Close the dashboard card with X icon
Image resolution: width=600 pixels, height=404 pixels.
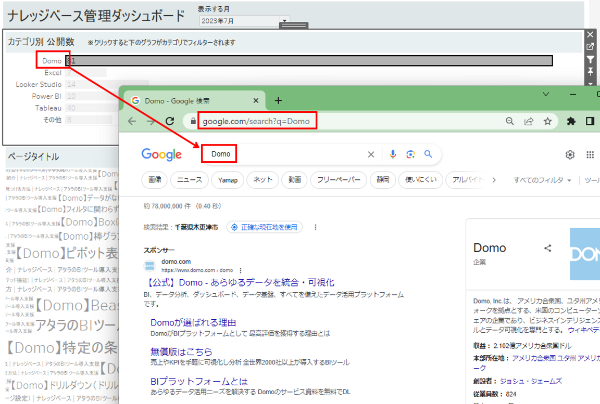tap(591, 35)
